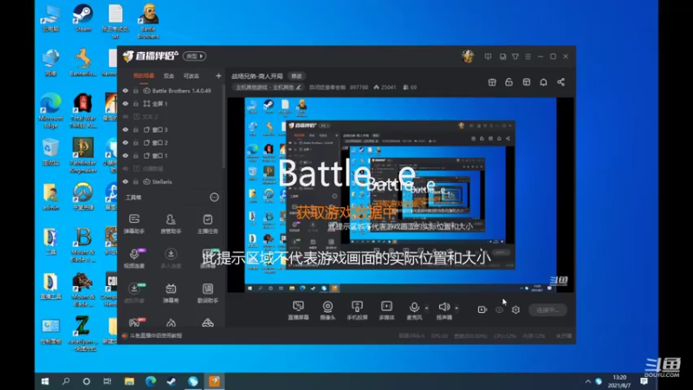Image resolution: width=693 pixels, height=390 pixels.
Task: Hide the Battle Brothers 1.4.0.49 source
Action: pos(126,91)
